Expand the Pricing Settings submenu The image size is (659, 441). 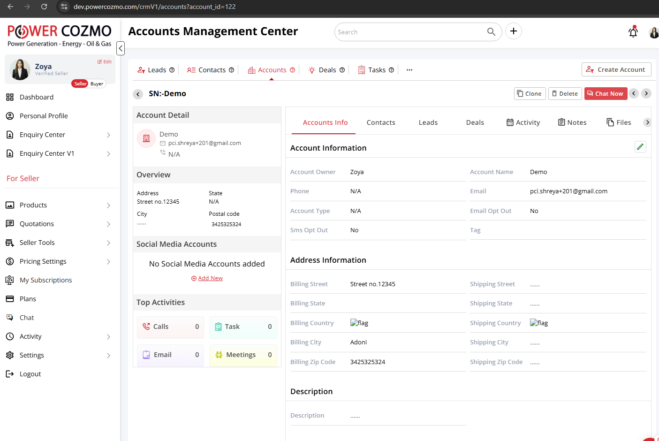point(108,262)
